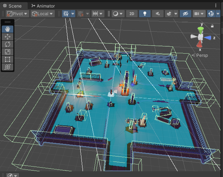Toggle grid snapping icon

81,14
